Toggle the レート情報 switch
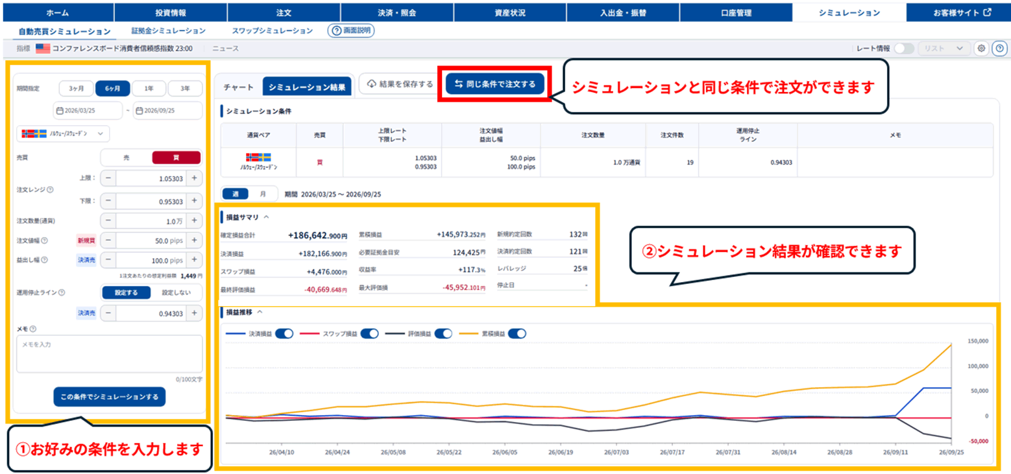Viewport: 1011px width, 474px height. [x=903, y=48]
